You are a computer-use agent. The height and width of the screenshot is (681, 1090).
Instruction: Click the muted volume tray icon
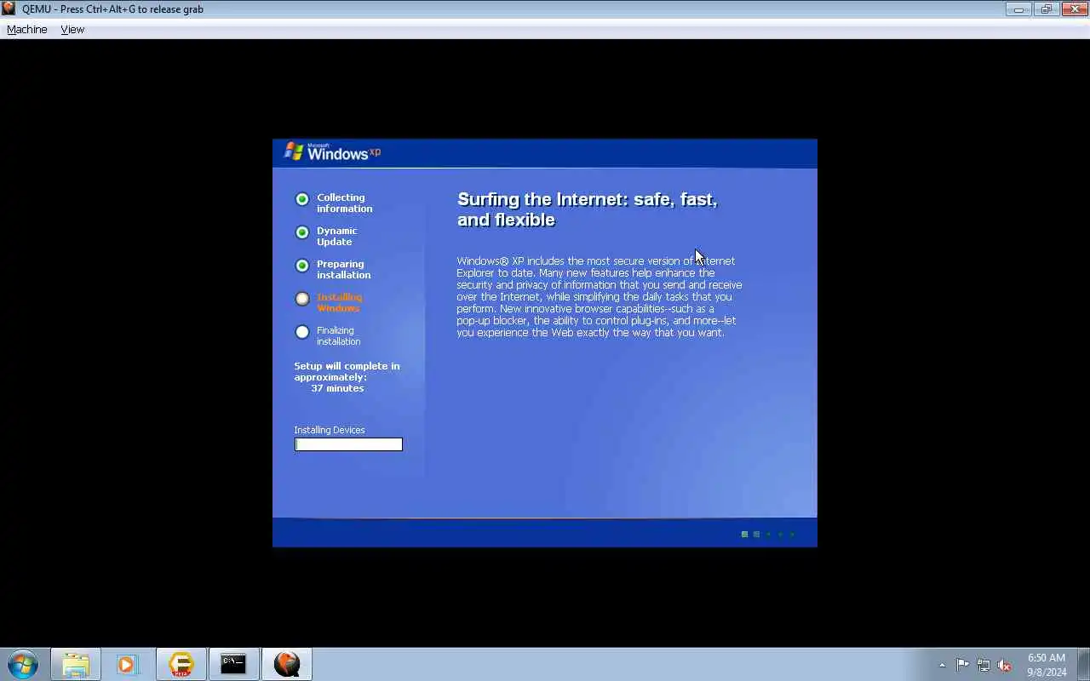click(1004, 665)
